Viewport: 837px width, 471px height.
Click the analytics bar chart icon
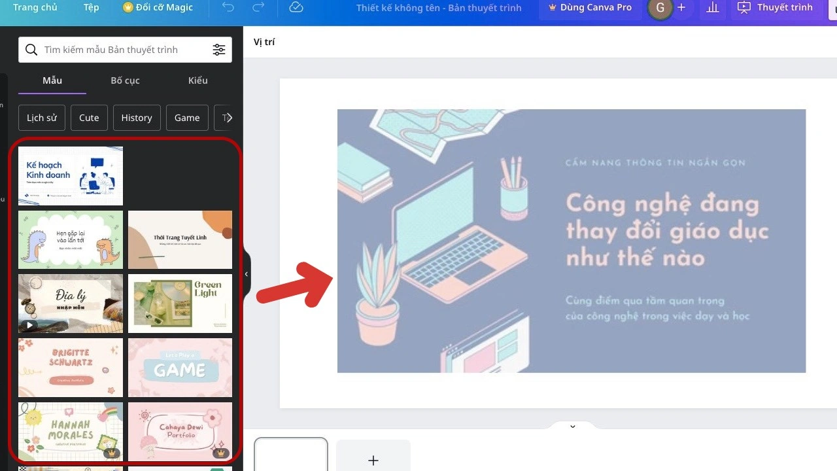(x=713, y=8)
